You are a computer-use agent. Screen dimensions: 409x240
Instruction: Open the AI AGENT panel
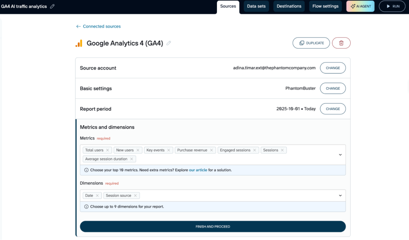point(360,6)
